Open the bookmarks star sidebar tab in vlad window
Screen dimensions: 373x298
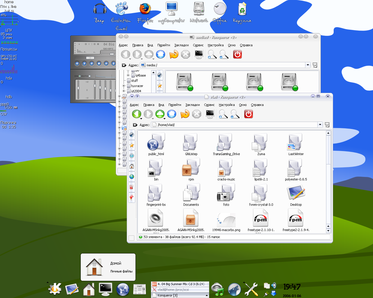coord(132,145)
